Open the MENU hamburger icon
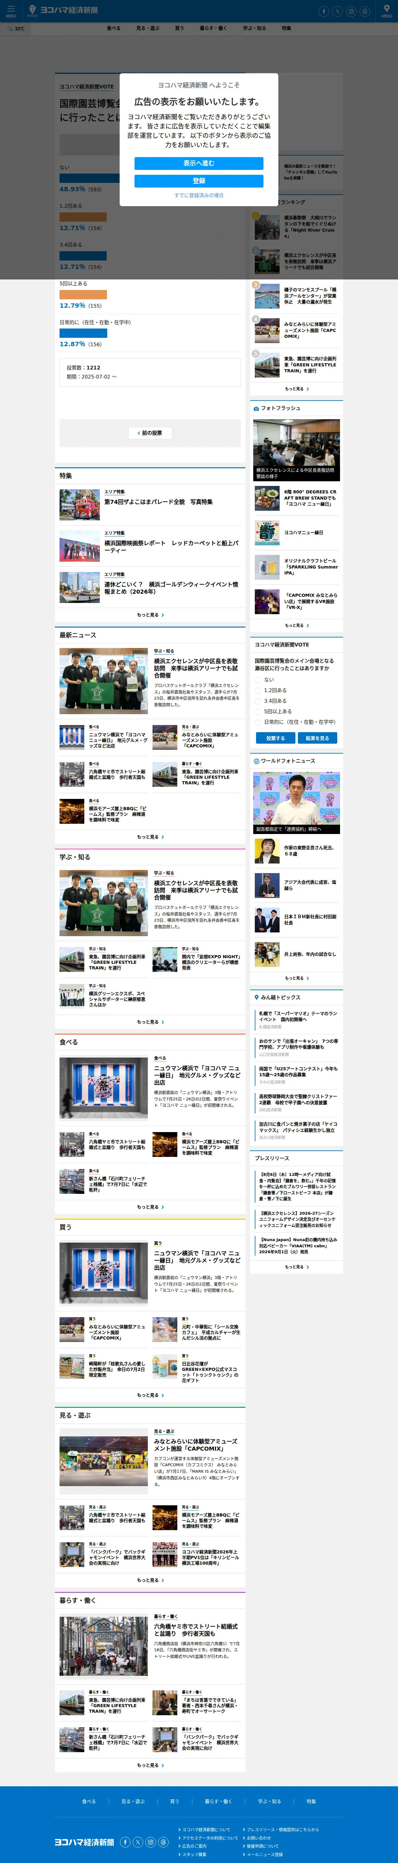 click(11, 11)
